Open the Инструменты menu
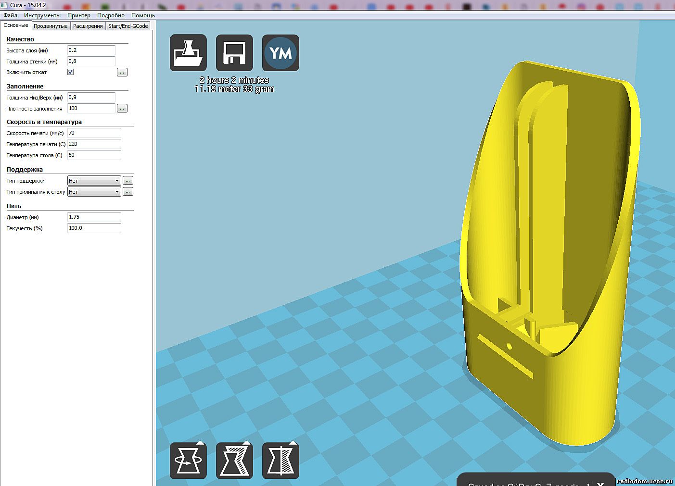 [42, 15]
